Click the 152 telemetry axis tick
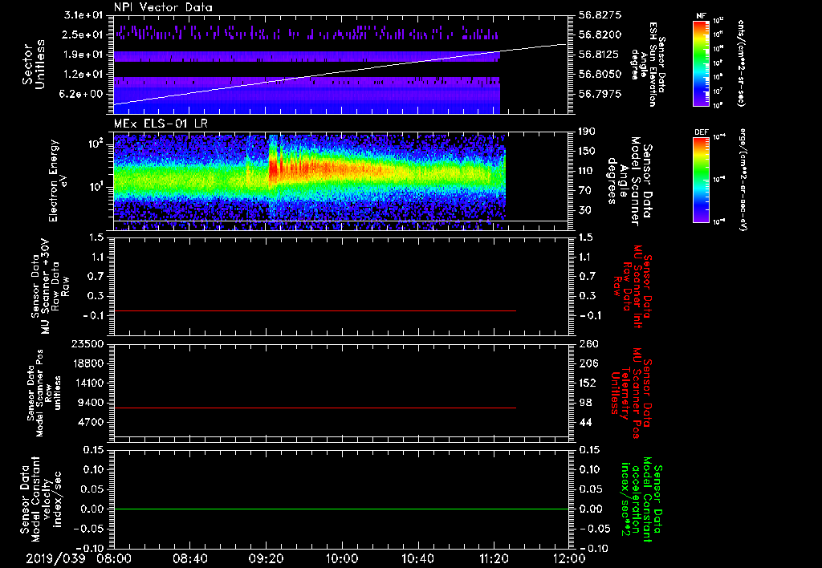 click(x=588, y=383)
